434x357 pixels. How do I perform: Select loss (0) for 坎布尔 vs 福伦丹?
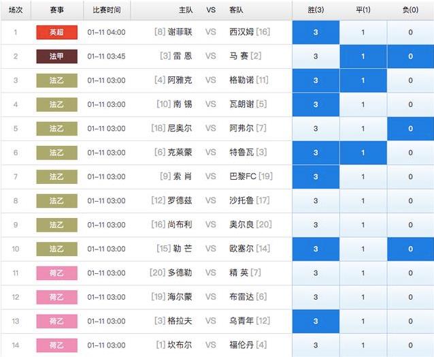(410, 345)
